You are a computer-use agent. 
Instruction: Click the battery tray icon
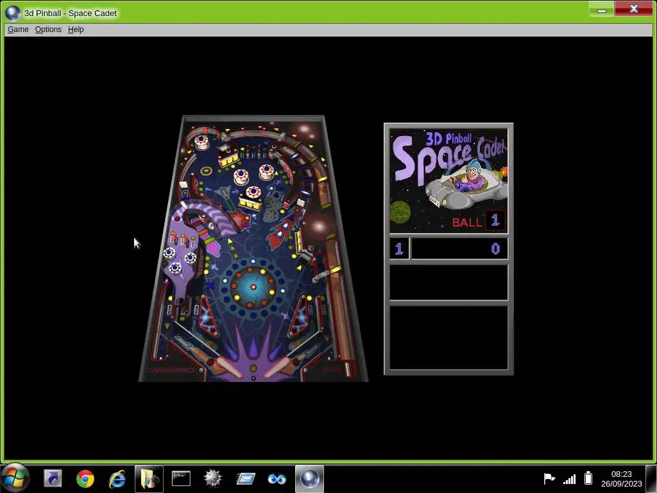(588, 478)
